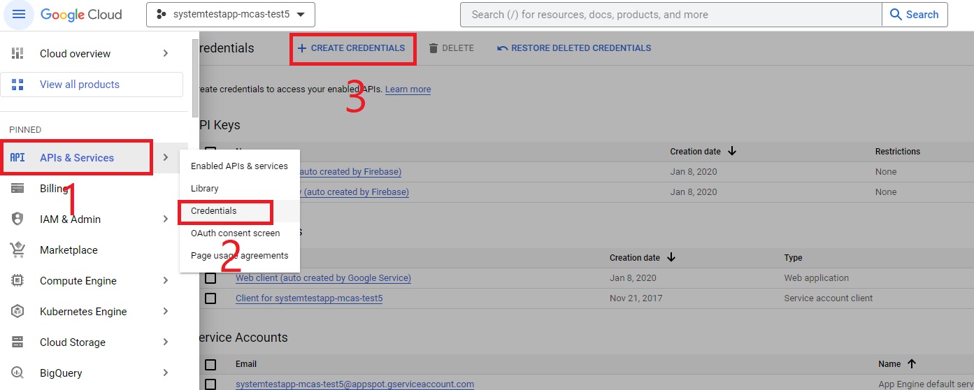
Task: Click View all products link
Action: (x=80, y=85)
